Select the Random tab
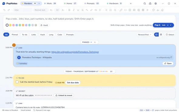 tap(28, 3)
